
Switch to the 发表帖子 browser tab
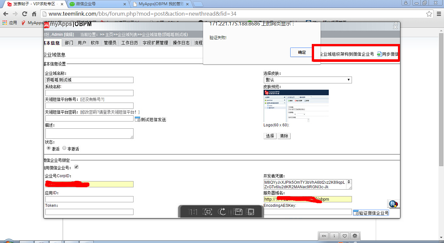coord(35,4)
